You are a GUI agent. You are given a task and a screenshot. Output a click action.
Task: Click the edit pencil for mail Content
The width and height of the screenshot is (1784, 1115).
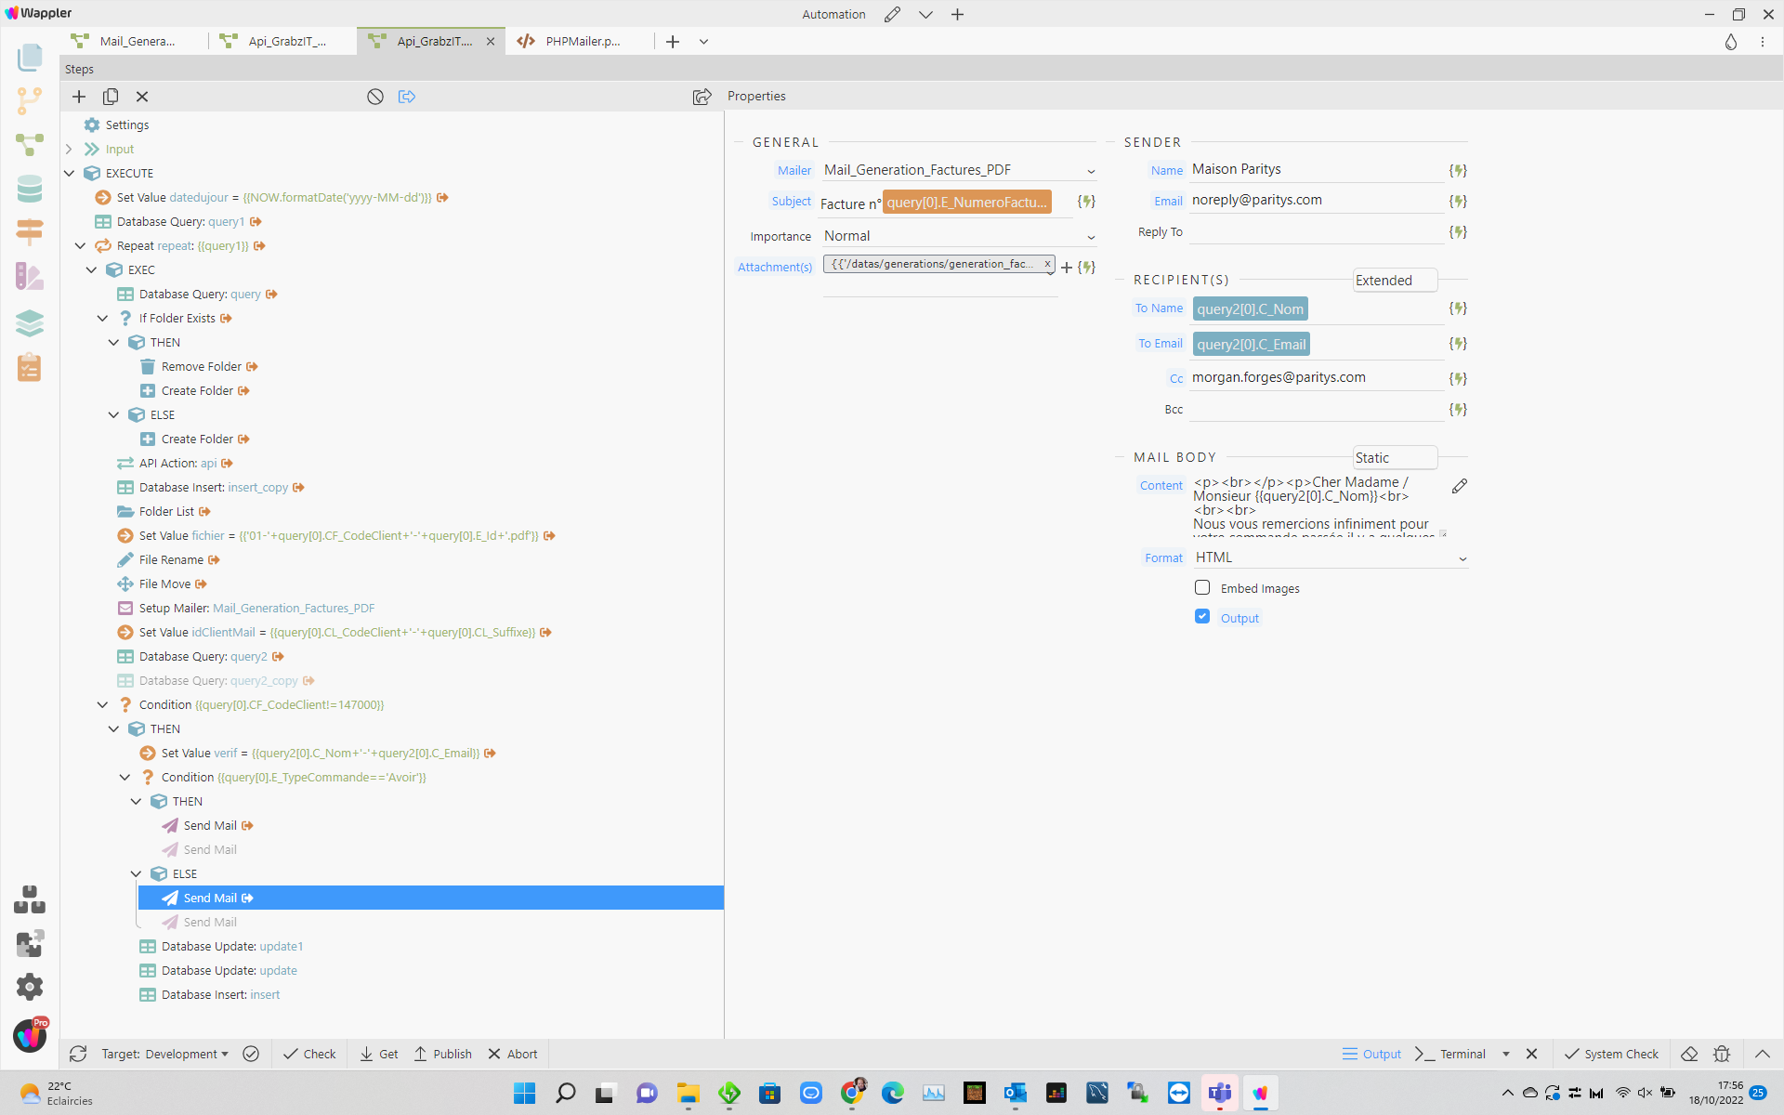tap(1460, 486)
